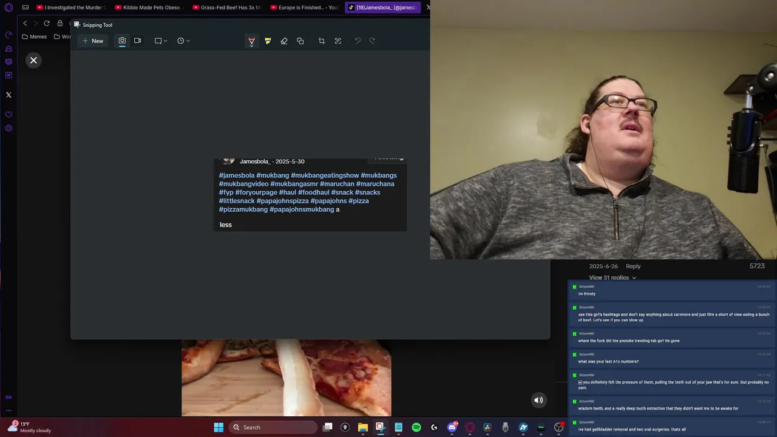Switch to video Record mode
This screenshot has height=437, width=777.
tap(138, 41)
